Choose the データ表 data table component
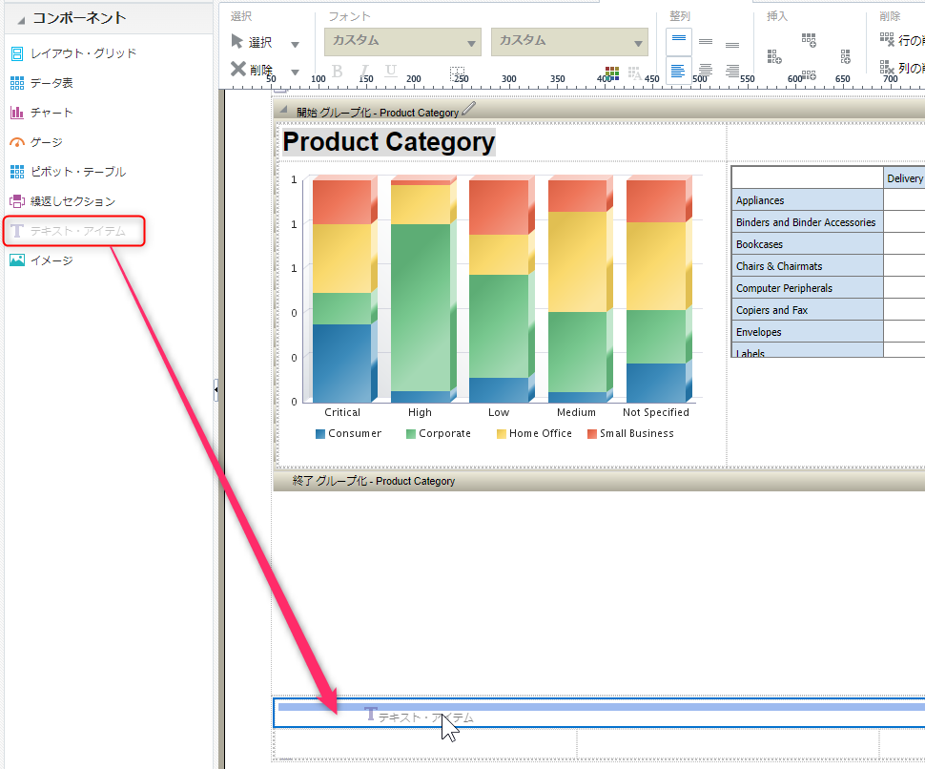 [x=41, y=83]
